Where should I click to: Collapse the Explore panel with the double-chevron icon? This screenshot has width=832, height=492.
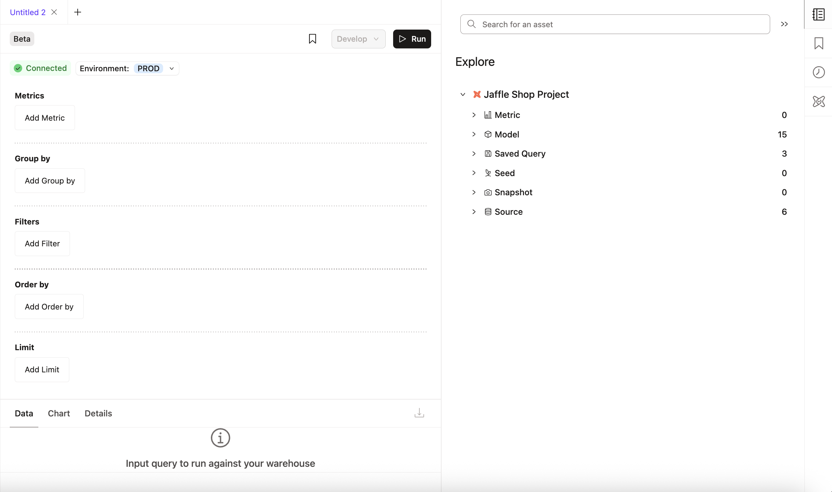784,24
